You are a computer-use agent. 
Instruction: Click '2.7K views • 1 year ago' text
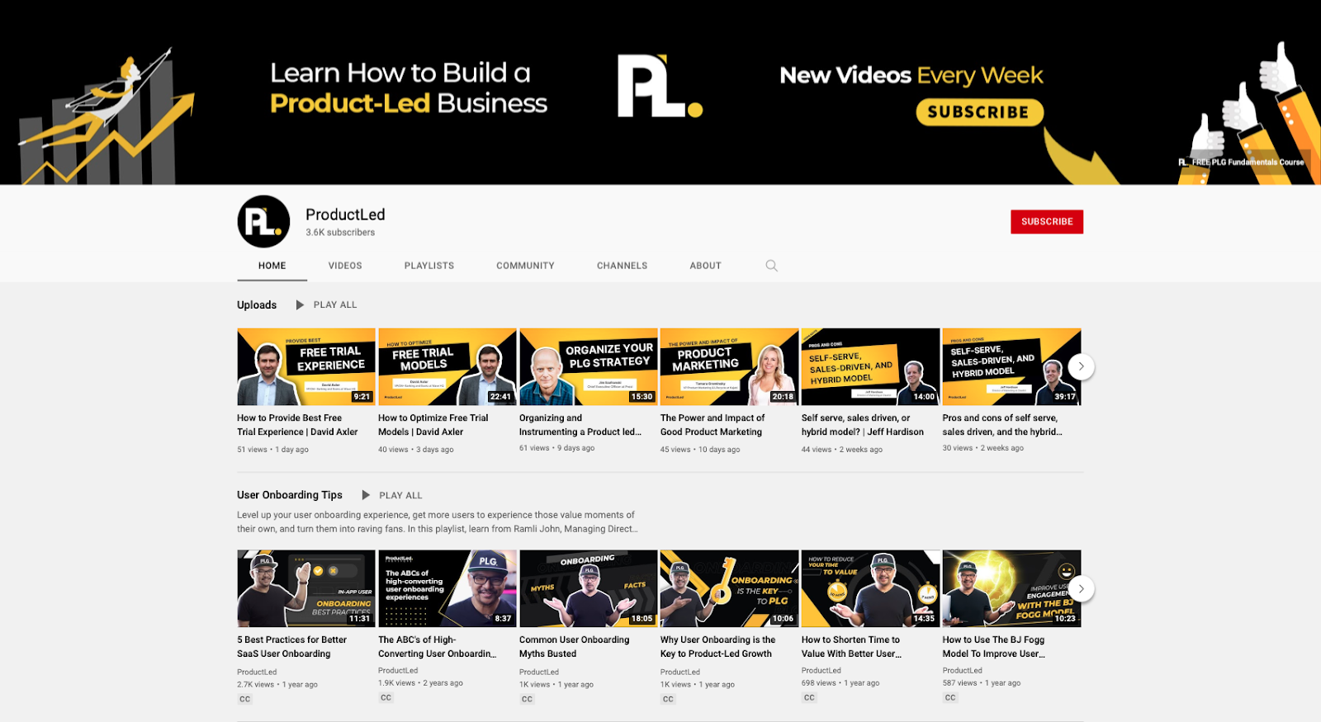[277, 685]
